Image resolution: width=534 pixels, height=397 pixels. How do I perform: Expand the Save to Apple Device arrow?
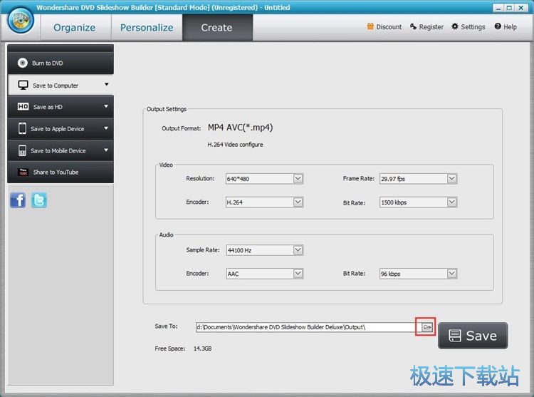106,128
